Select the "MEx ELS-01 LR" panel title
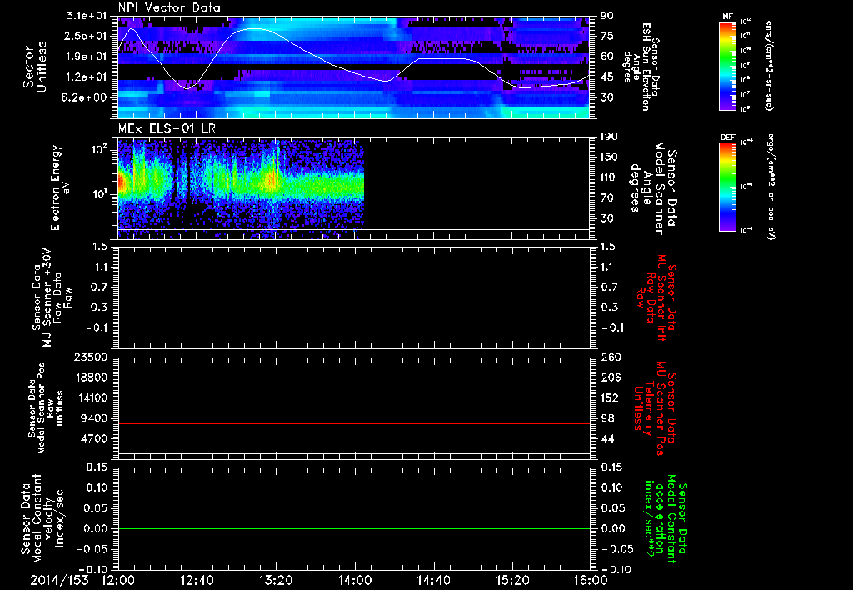853x590 pixels. pyautogui.click(x=167, y=128)
